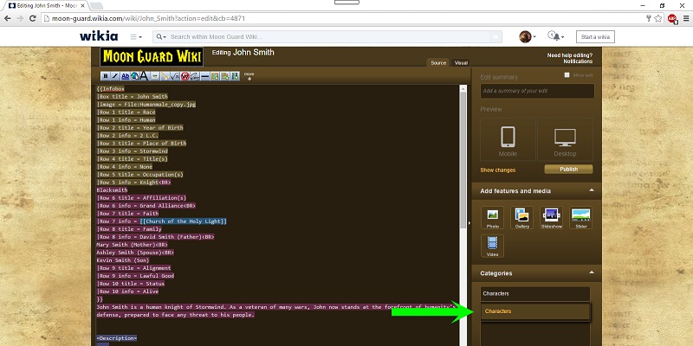The image size is (693, 346).
Task: Select the Editing John Smith browser tab
Action: (x=46, y=6)
